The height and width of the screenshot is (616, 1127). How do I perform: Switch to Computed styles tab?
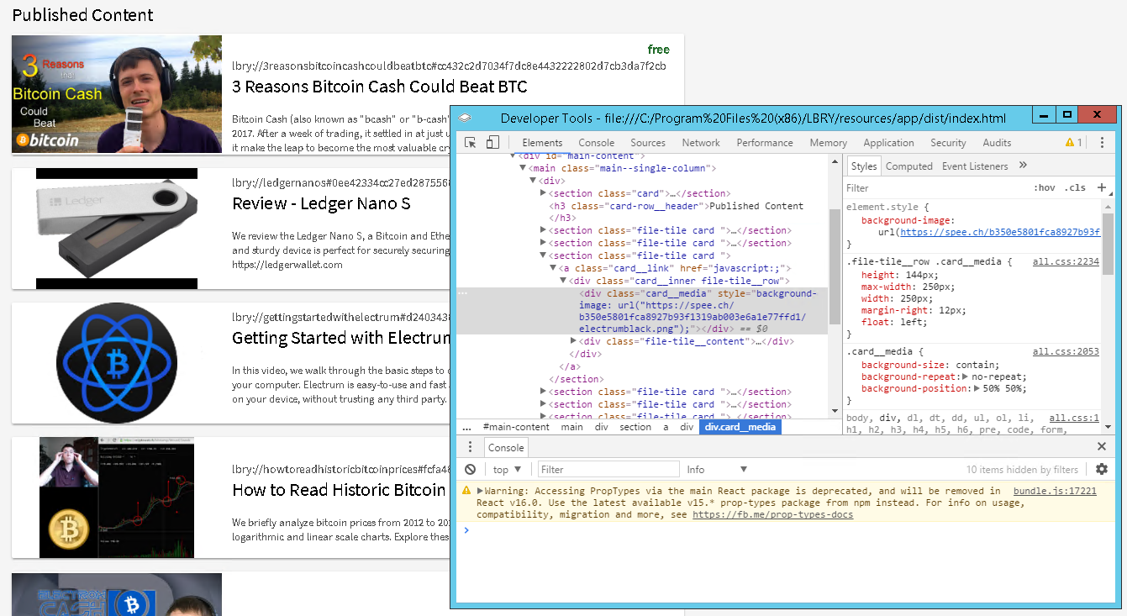(908, 166)
